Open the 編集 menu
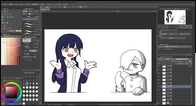The width and height of the screenshot is (196, 106). coord(11,4)
